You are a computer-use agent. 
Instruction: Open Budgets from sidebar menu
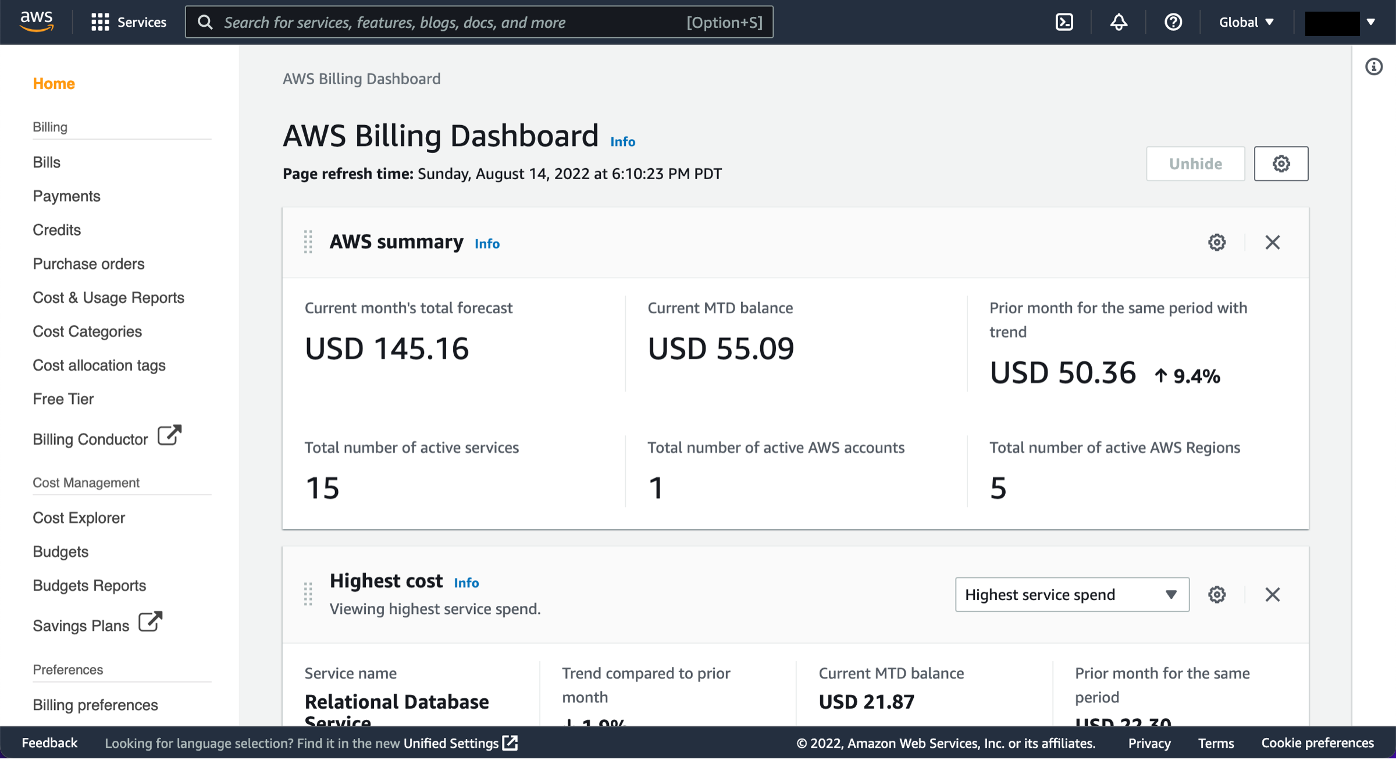coord(59,551)
